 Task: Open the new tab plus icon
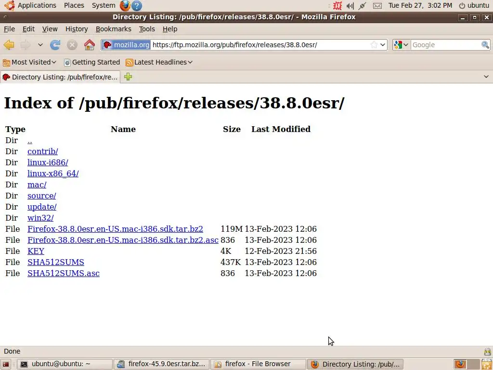[128, 77]
